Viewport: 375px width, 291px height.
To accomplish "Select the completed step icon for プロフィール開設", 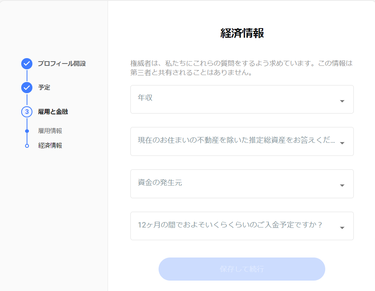I will 27,64.
